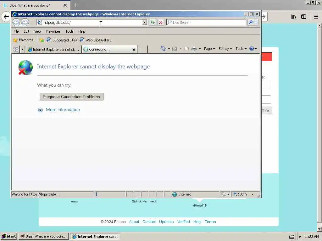Screen dimensions: 322x241
Task: Click the Firefox library bookshelf icon
Action: pyautogui.click(x=294, y=17)
